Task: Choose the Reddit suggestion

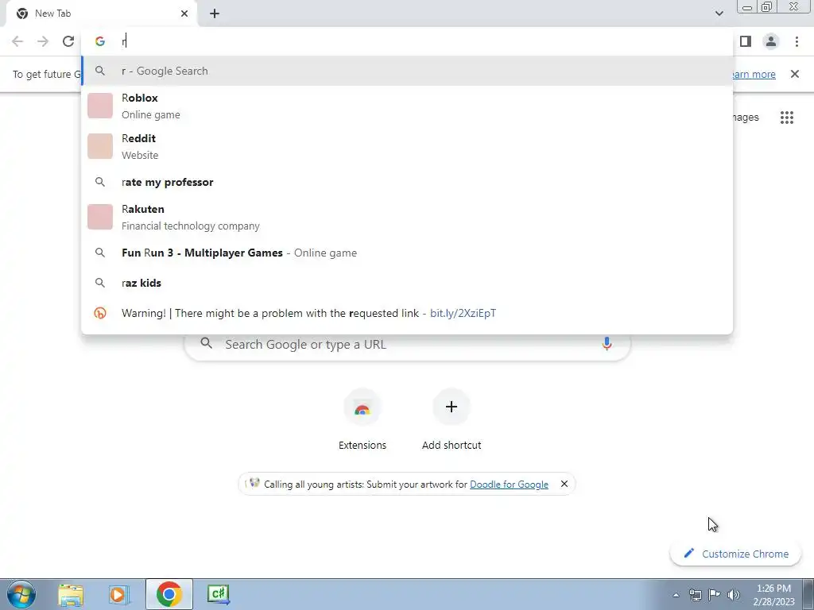Action: [407, 146]
